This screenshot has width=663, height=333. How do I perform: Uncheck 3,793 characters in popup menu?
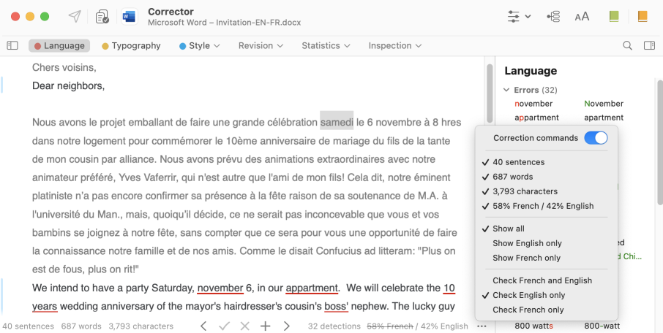pos(546,191)
